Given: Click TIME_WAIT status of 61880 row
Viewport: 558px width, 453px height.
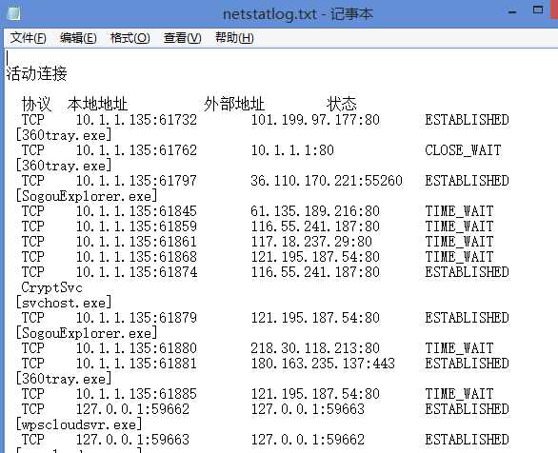Looking at the screenshot, I should [459, 348].
